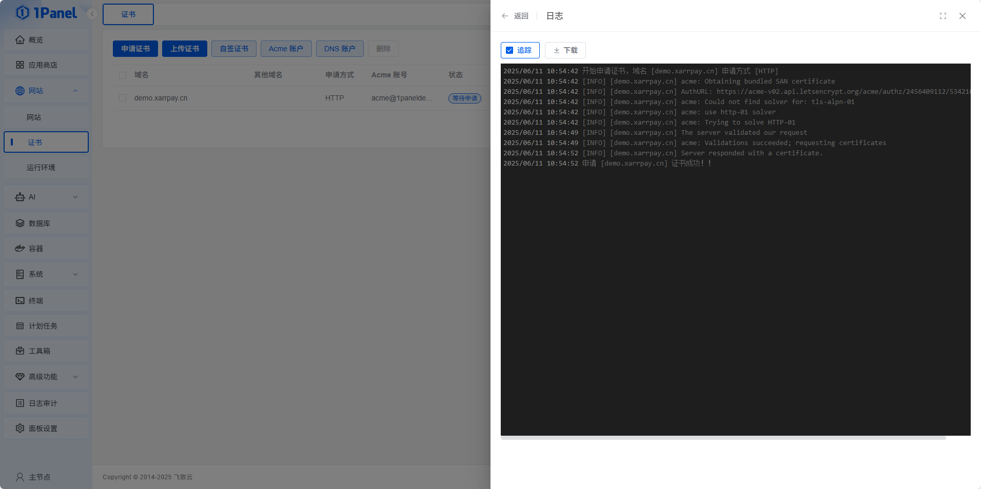Tick the select-all checkbox in table header
The height and width of the screenshot is (489, 981).
[x=123, y=75]
